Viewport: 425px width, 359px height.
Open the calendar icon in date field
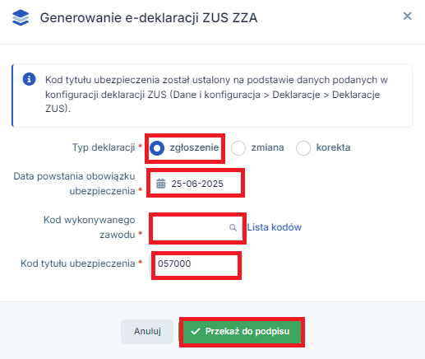coord(161,184)
